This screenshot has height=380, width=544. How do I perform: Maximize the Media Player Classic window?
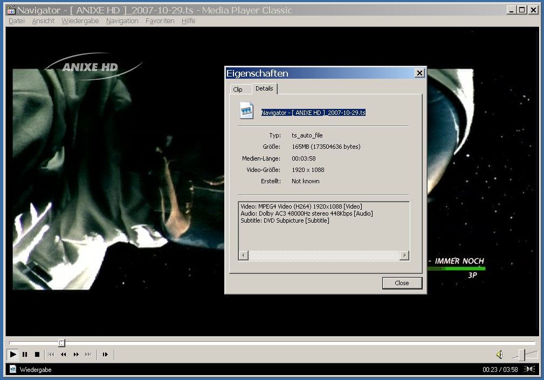(x=521, y=10)
